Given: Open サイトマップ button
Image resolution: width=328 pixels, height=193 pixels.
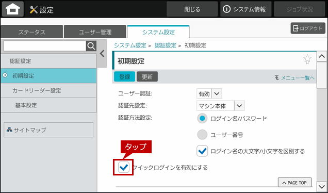Looking at the screenshot, I should [x=48, y=130].
